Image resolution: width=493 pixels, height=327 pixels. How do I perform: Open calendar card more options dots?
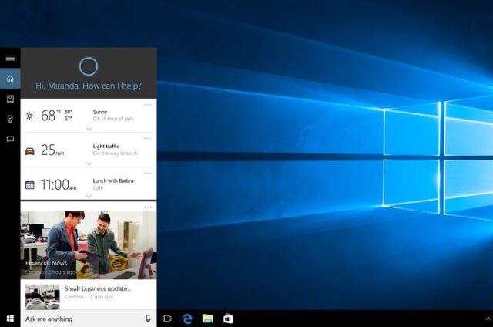tap(148, 173)
